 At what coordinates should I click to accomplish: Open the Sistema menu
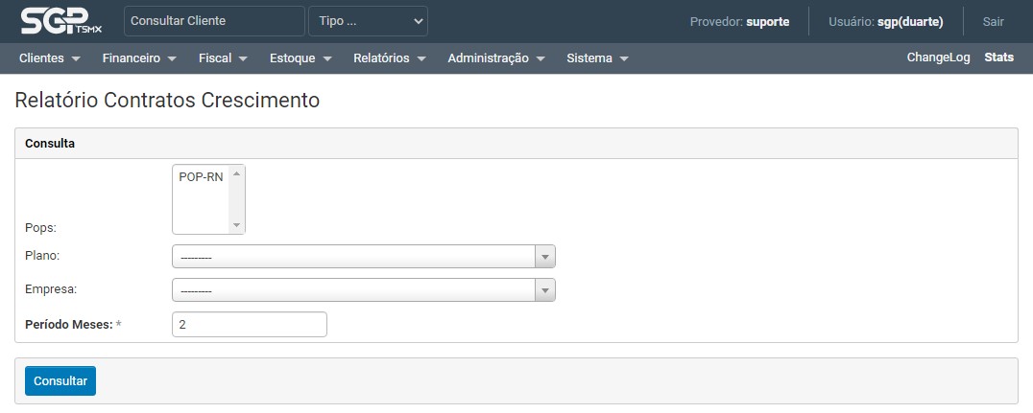click(597, 58)
